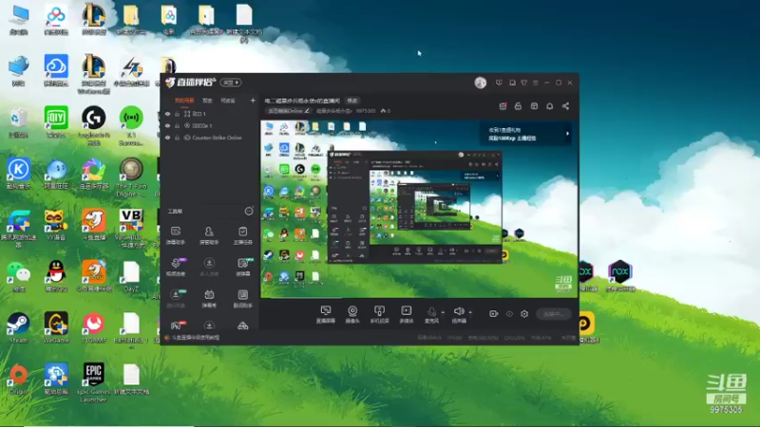Toggle the mode pill beside app logo
The image size is (760, 427).
click(x=231, y=83)
